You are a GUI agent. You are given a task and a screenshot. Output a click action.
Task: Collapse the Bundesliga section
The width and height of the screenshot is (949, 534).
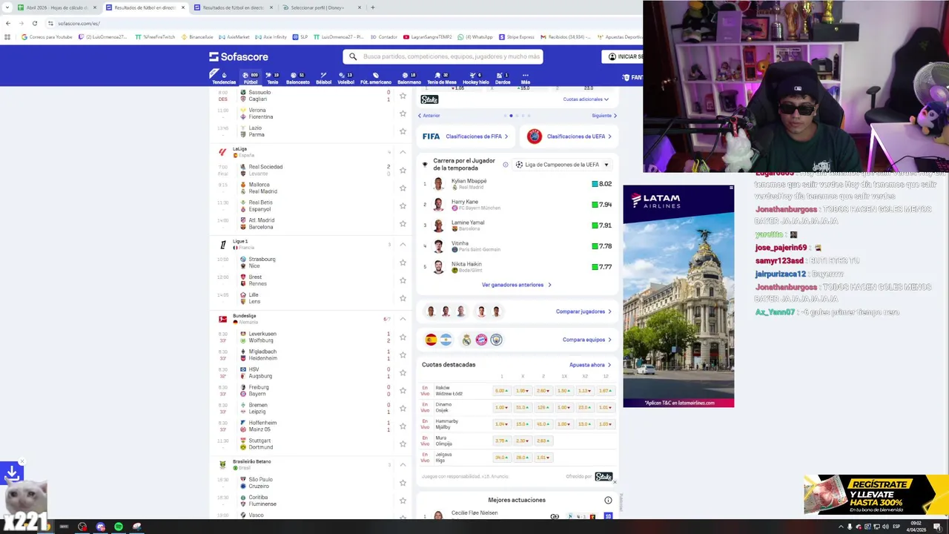(403, 319)
